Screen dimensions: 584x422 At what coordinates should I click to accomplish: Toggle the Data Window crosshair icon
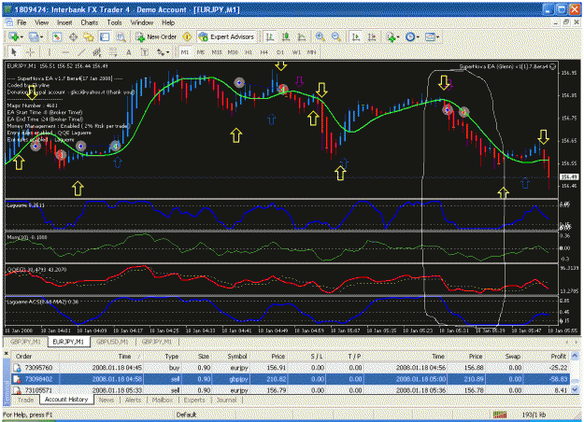point(73,36)
